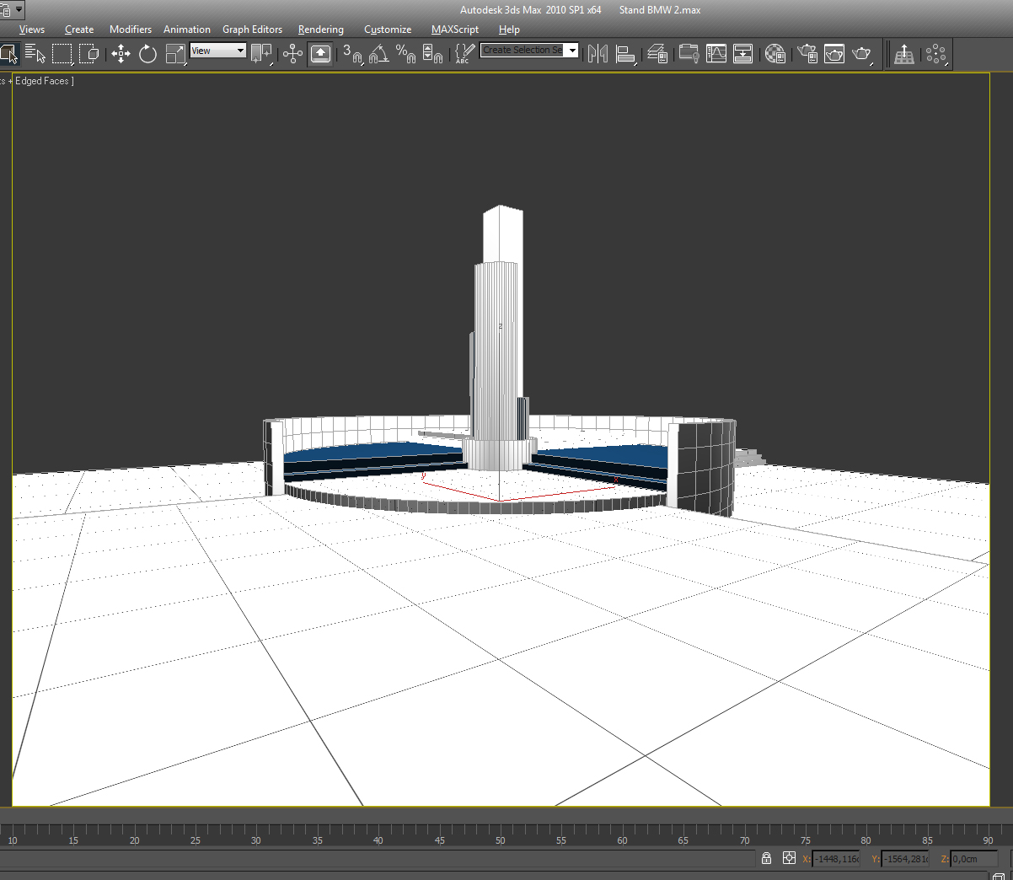The image size is (1013, 880).
Task: Open Rendered Frame Window
Action: tap(834, 54)
